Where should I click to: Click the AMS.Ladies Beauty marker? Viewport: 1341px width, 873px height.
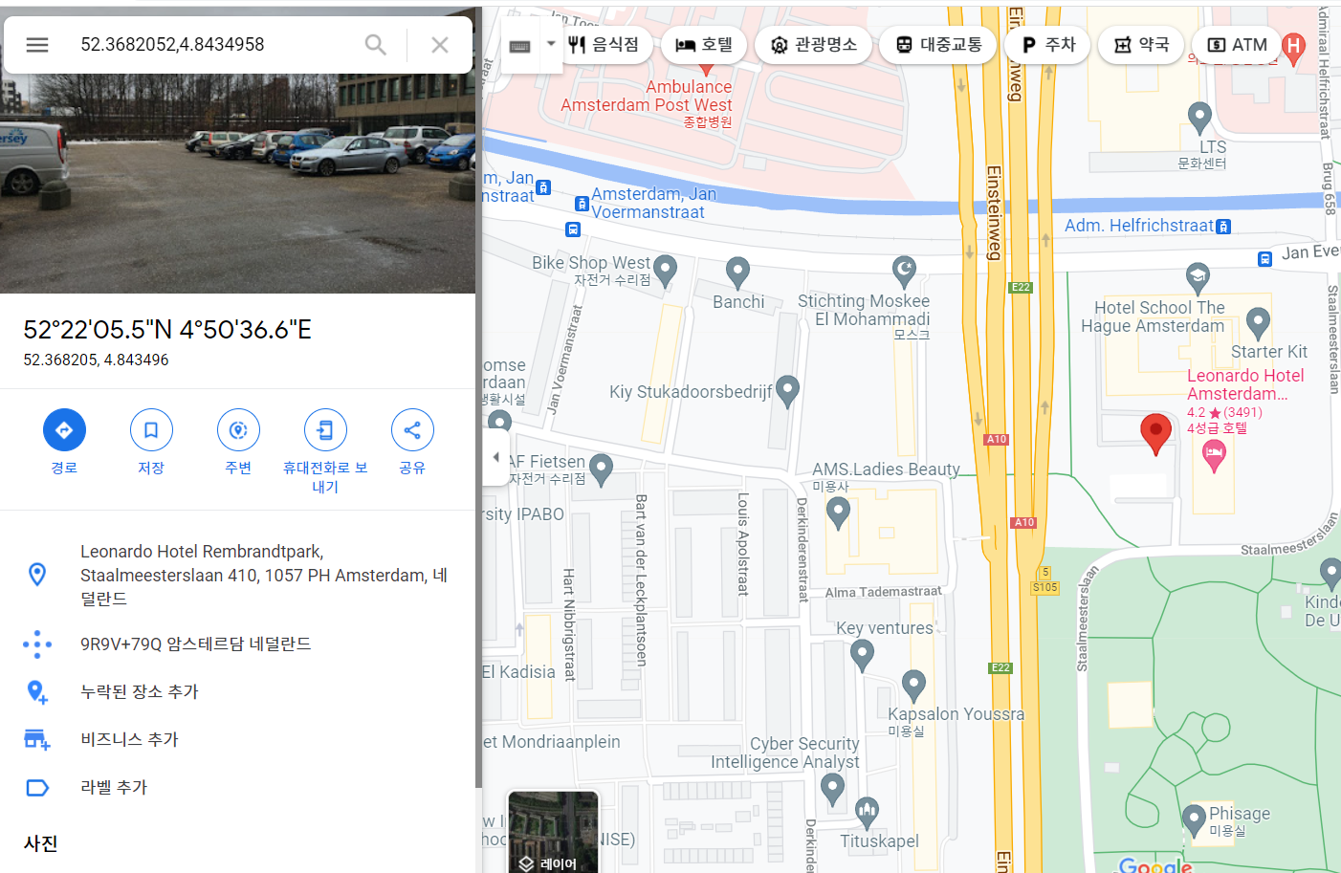tap(838, 513)
